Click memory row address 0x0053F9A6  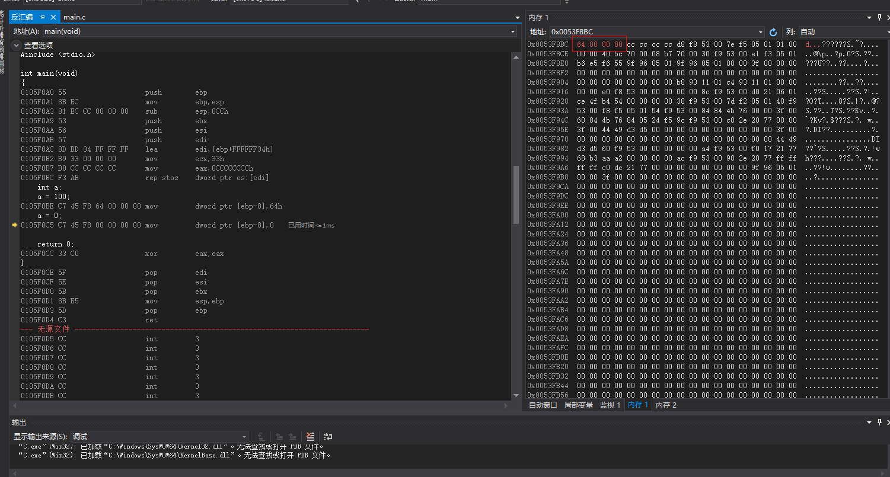coord(548,168)
